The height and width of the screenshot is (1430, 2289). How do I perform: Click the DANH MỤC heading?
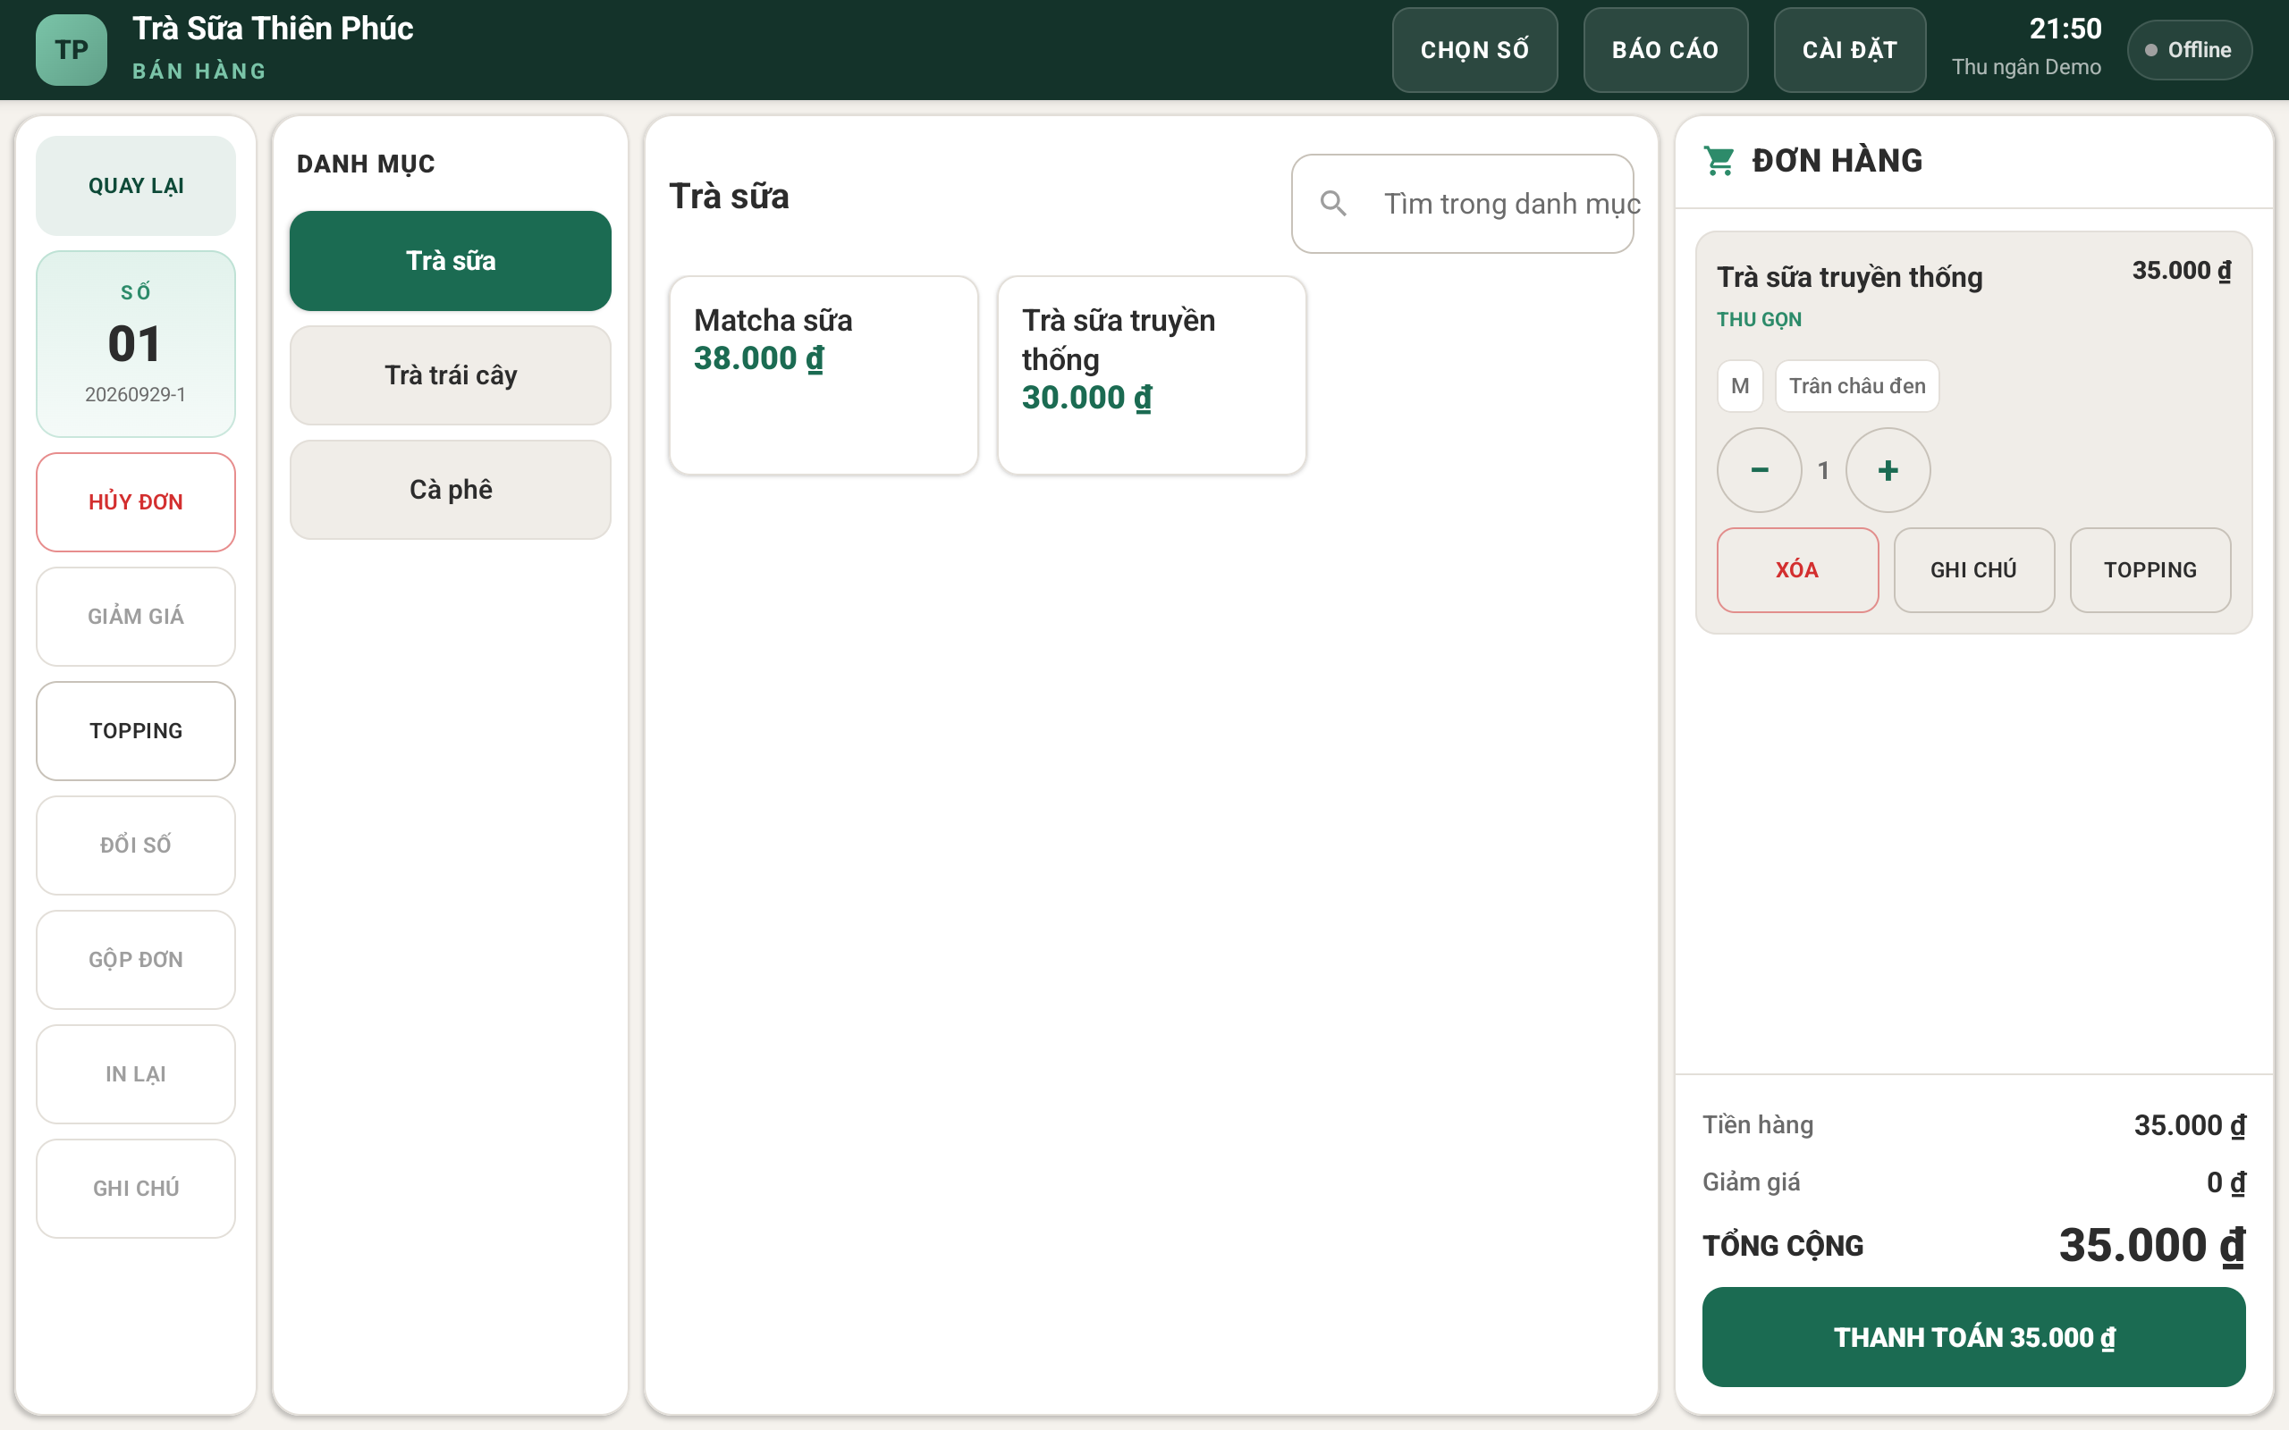tap(366, 164)
